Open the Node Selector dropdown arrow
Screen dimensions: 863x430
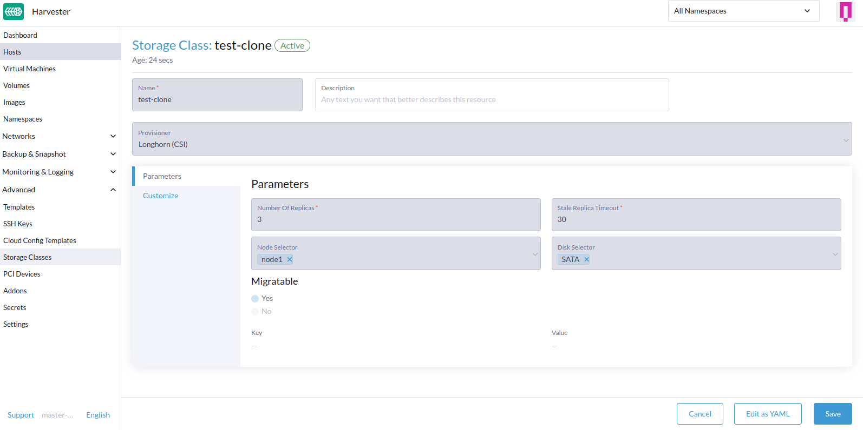click(535, 254)
